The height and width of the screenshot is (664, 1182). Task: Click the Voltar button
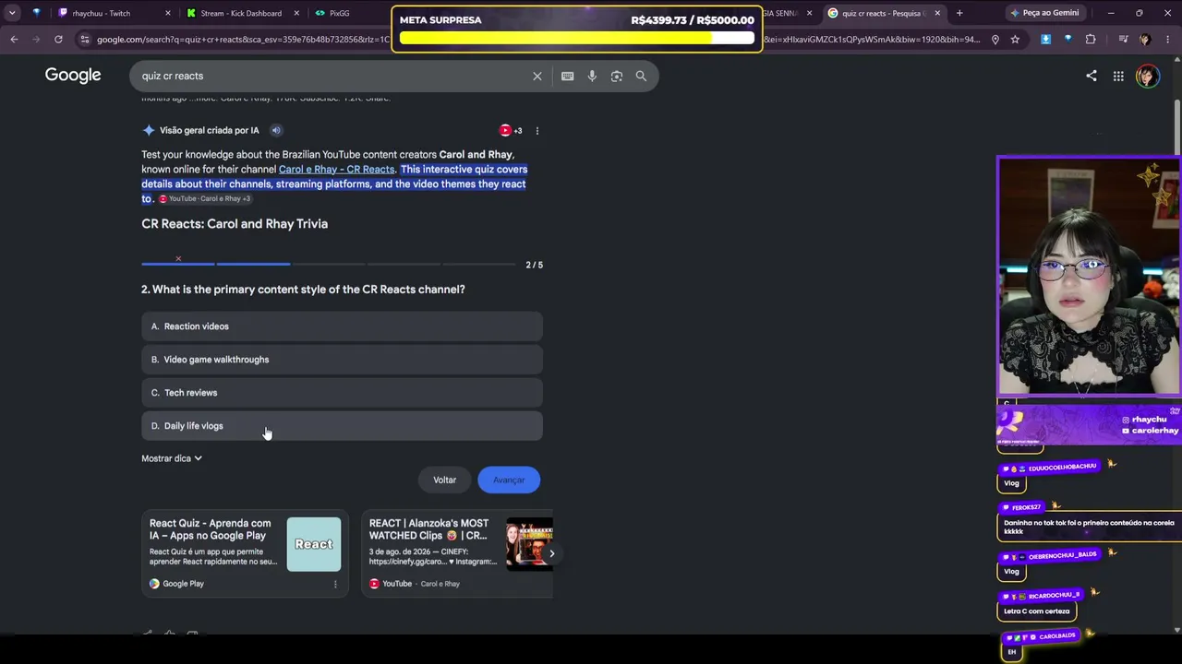point(445,480)
